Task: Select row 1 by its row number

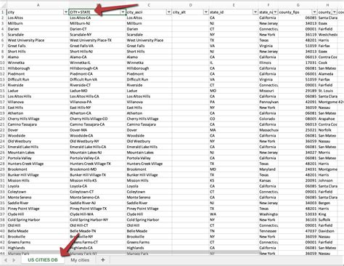Action: 3,12
